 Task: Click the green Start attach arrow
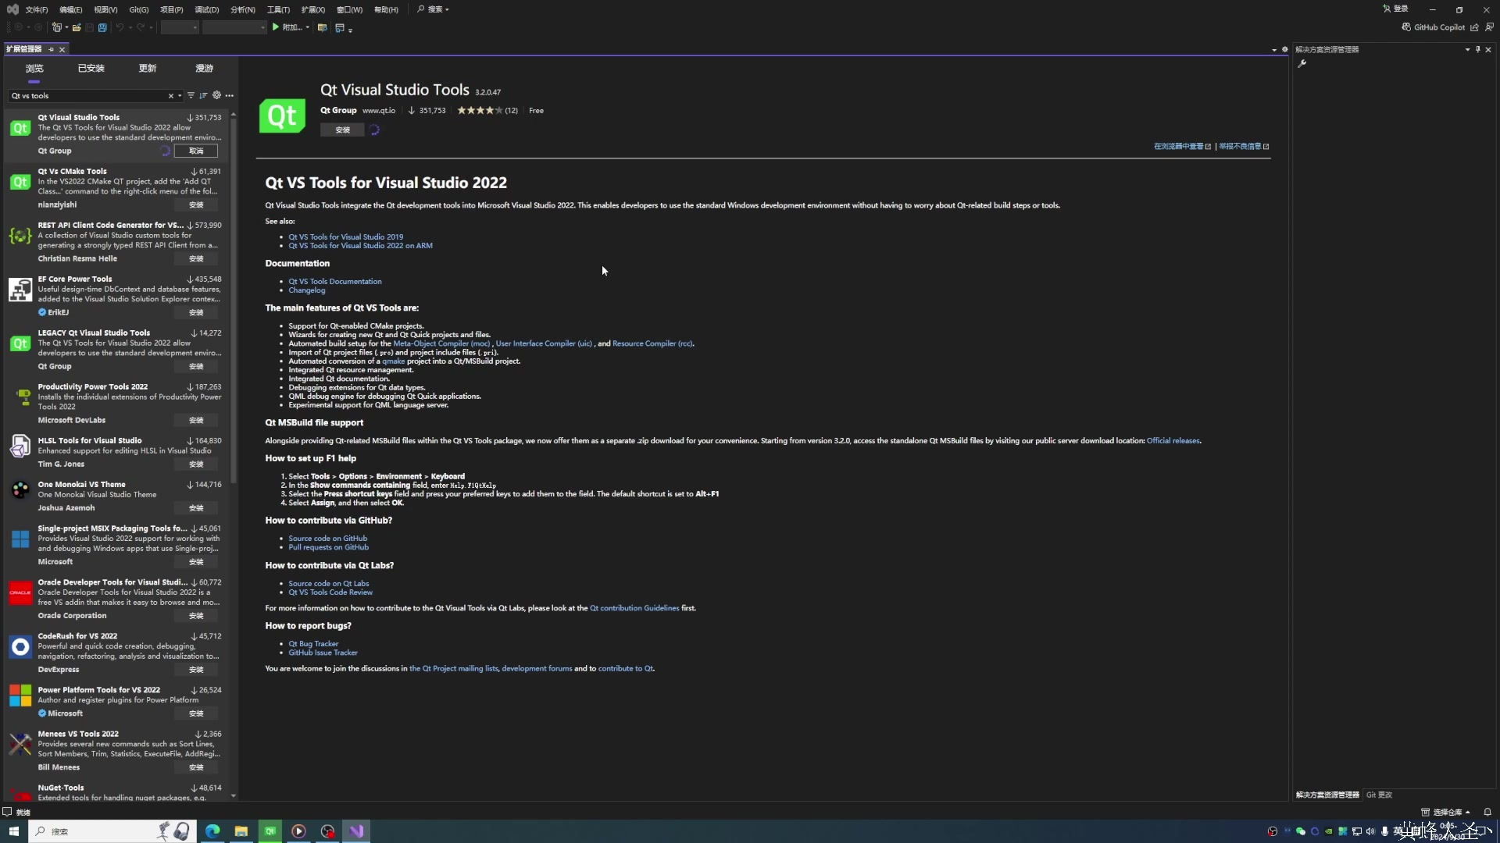275,27
